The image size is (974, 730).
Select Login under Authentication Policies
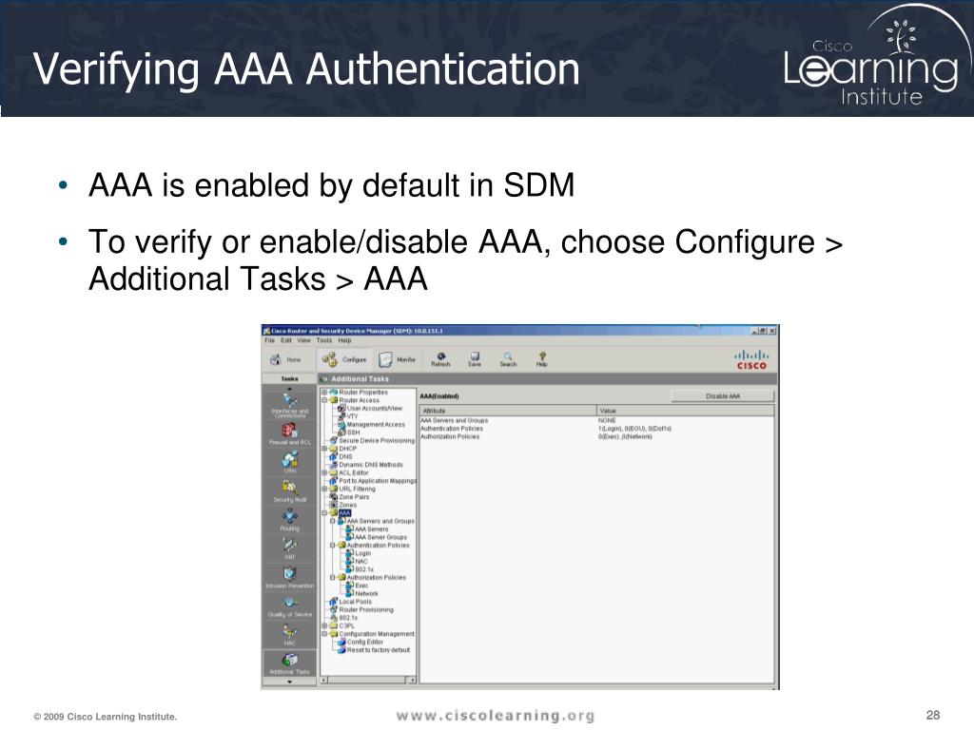[x=362, y=553]
